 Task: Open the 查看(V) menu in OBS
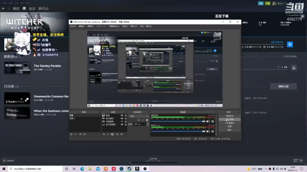tap(91, 26)
